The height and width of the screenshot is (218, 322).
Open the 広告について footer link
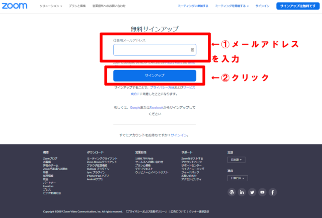click(178, 211)
